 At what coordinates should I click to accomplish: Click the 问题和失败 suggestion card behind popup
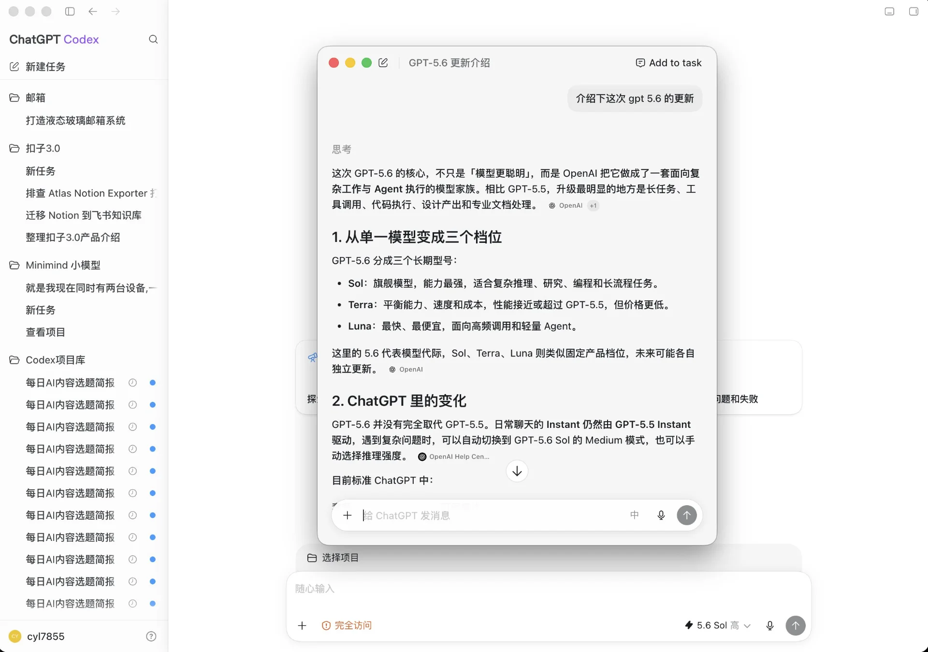tap(759, 377)
